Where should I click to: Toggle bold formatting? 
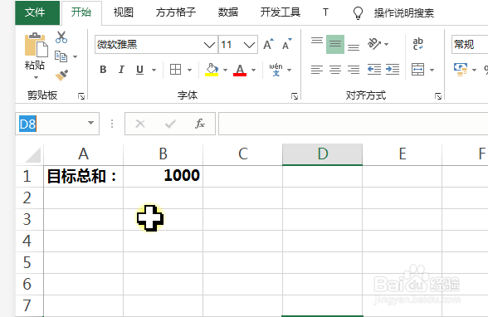(103, 70)
